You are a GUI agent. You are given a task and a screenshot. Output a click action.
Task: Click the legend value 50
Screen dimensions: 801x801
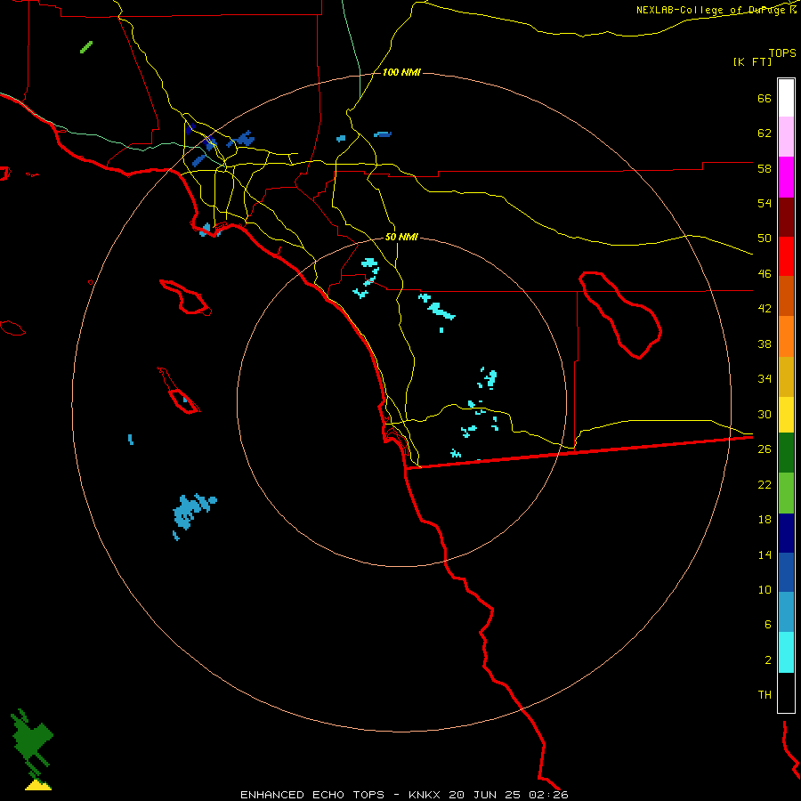tap(765, 239)
